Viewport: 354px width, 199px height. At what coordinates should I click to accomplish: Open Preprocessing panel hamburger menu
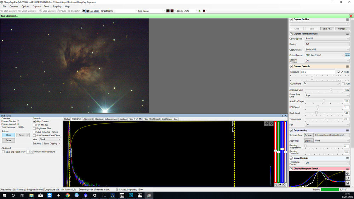[x=348, y=130]
